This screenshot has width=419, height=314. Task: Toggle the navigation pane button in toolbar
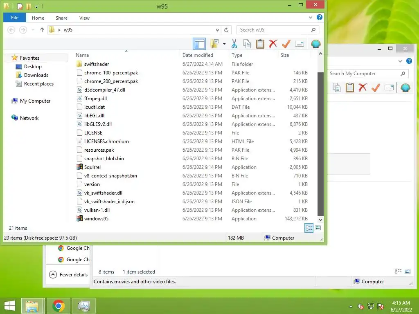[199, 44]
